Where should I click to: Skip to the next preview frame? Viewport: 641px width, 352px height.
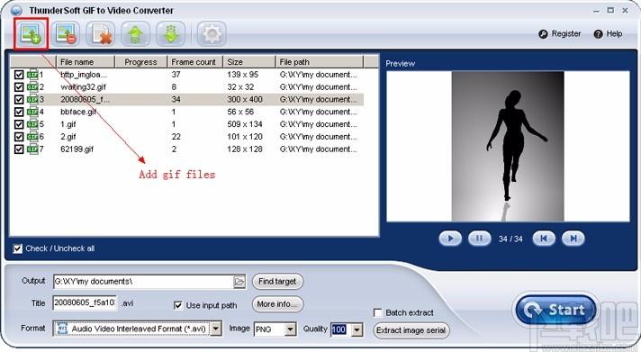[x=573, y=239]
